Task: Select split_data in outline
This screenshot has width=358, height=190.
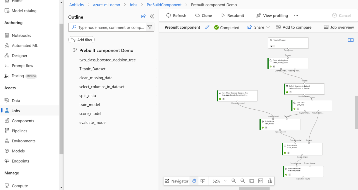Action: click(x=88, y=96)
